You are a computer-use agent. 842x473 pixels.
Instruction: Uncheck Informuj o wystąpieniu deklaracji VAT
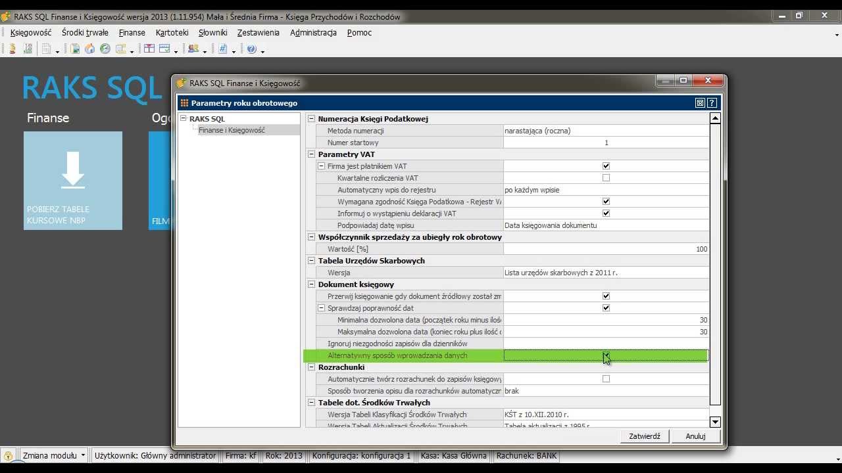[606, 214]
